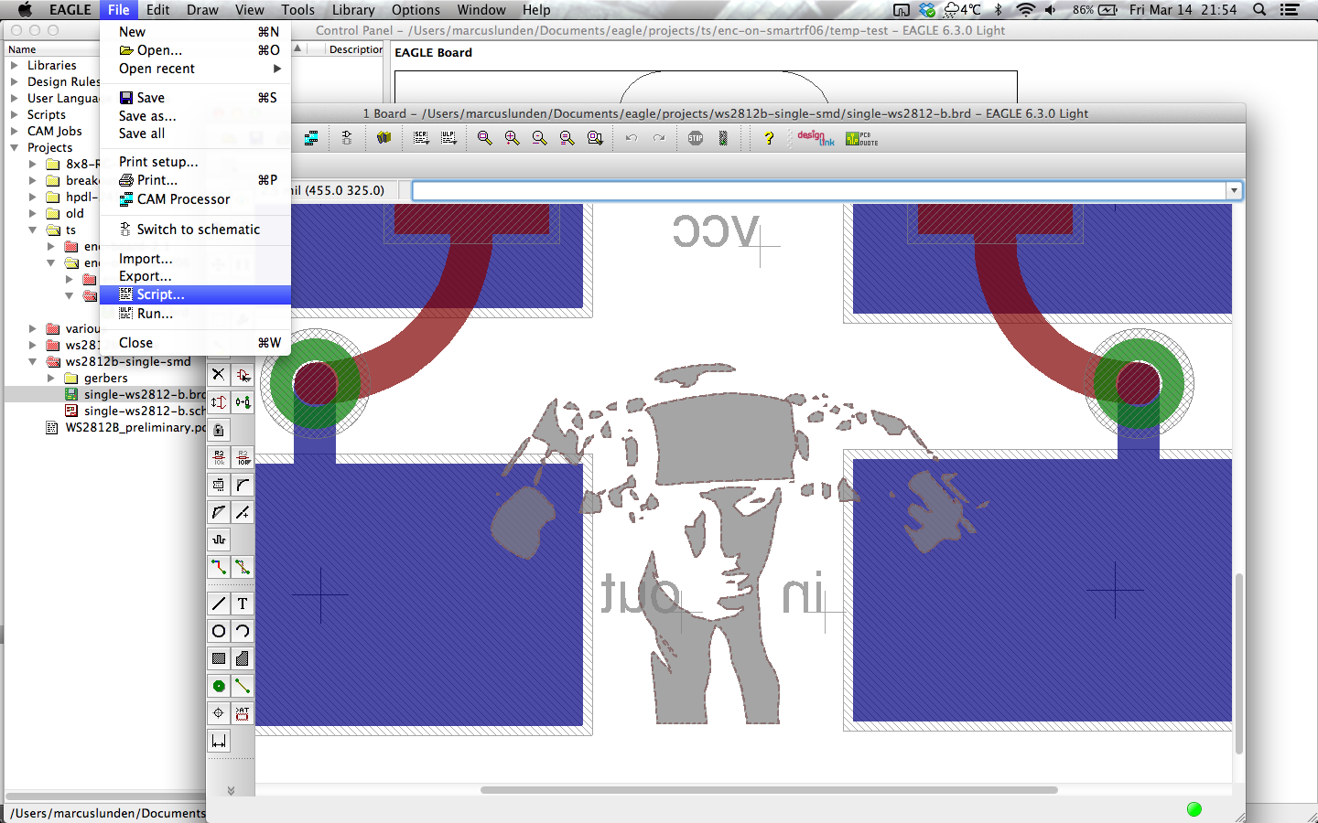Choose Run... in the File menu

tap(195, 313)
